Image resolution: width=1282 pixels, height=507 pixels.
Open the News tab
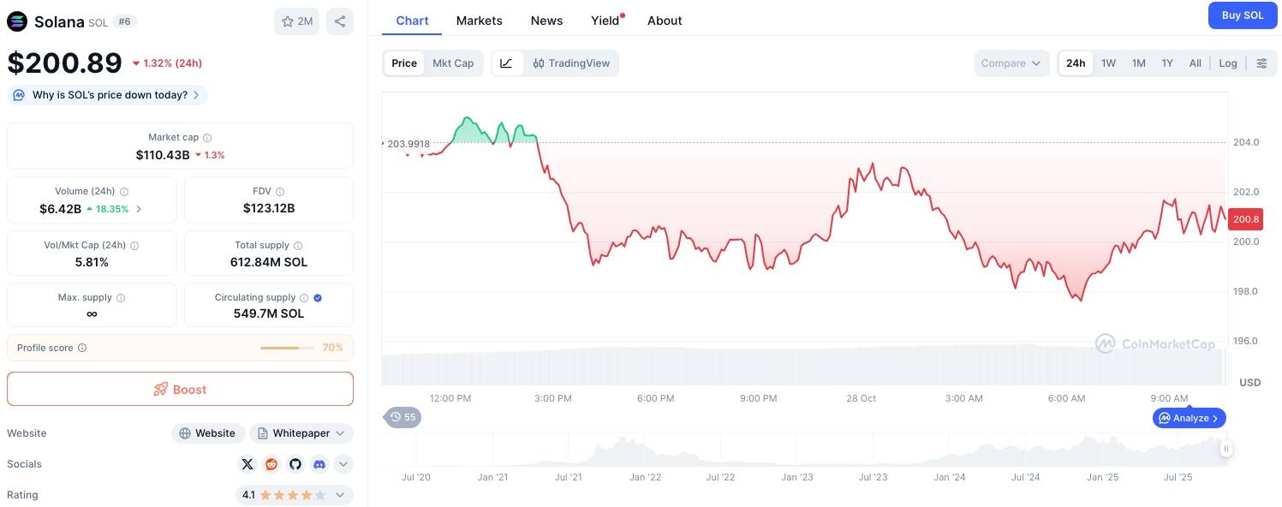tap(546, 20)
